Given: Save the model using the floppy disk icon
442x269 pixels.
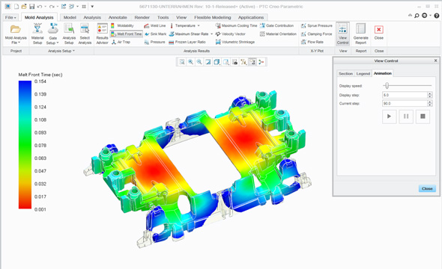Looking at the screenshot, I should (x=31, y=7).
